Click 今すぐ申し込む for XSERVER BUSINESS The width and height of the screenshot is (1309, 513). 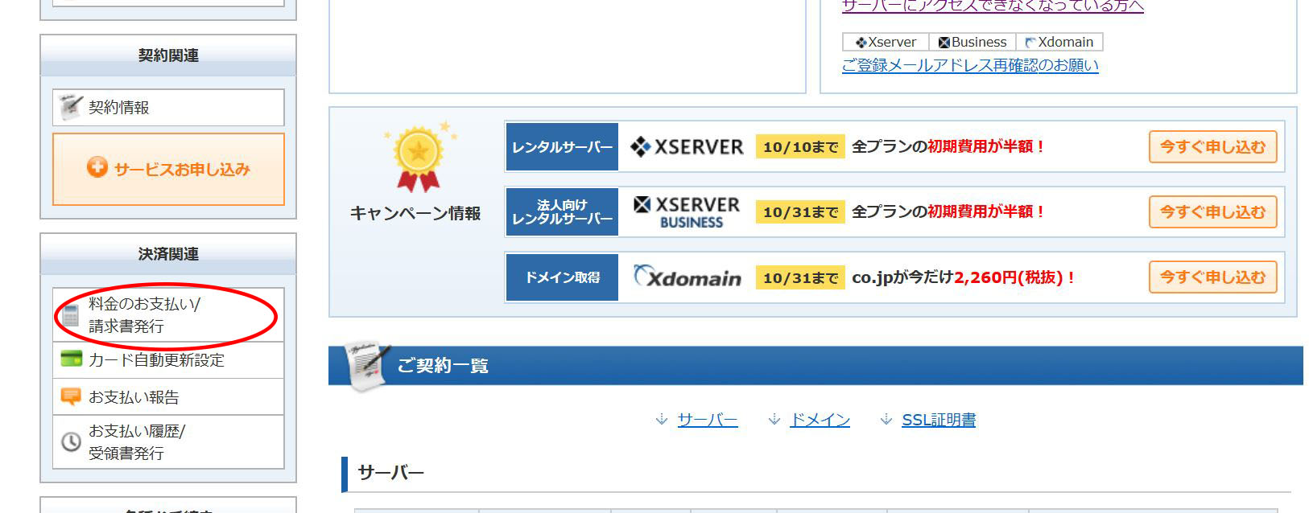(1212, 212)
